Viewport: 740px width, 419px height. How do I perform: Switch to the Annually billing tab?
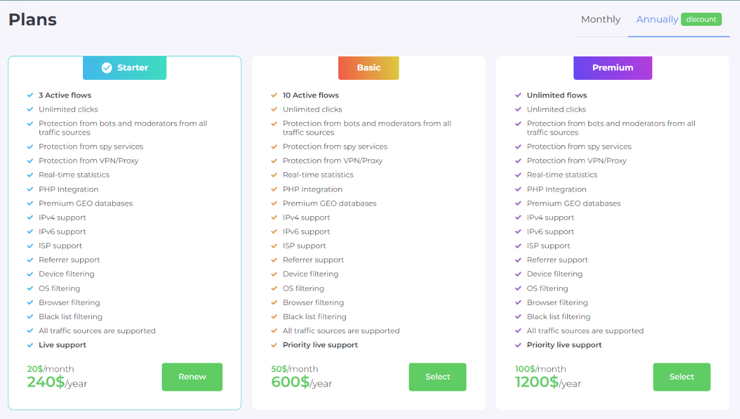coord(656,19)
